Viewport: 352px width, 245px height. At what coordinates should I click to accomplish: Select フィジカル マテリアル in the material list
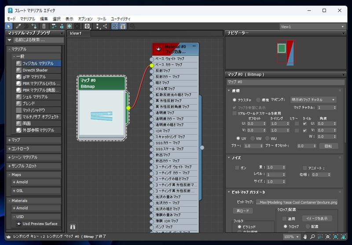click(x=38, y=63)
